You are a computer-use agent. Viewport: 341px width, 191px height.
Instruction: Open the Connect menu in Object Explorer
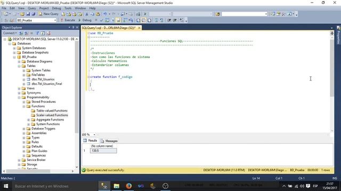click(10, 33)
